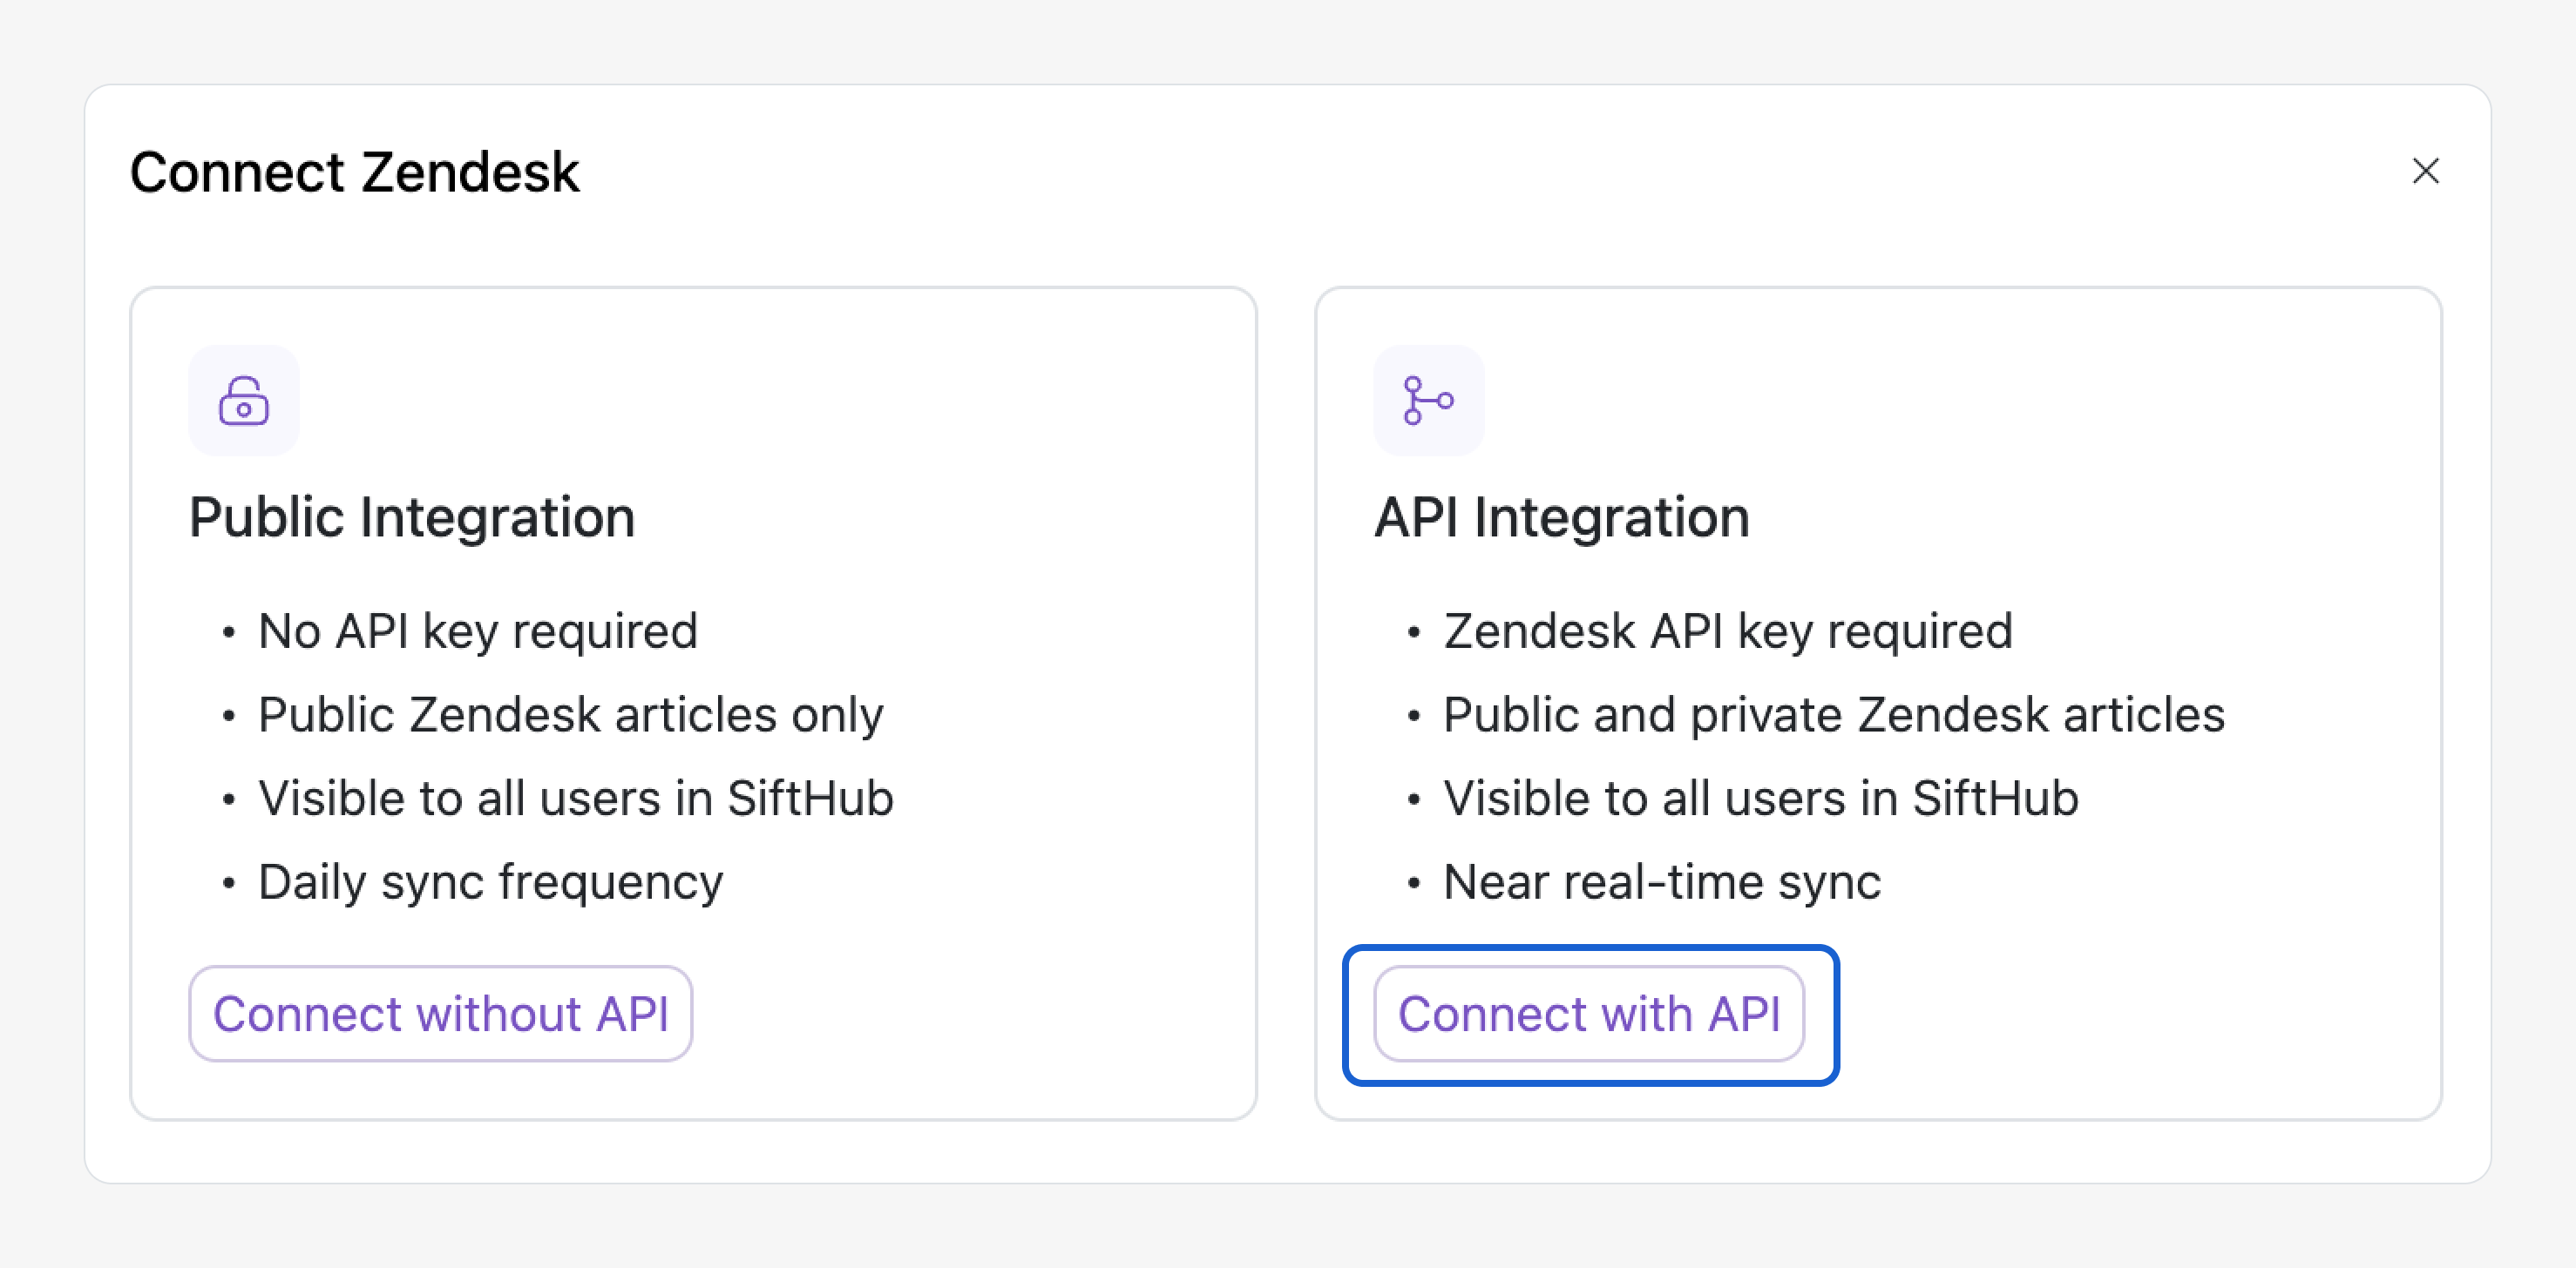
Task: Click the Public Integration heading
Action: pos(411,517)
